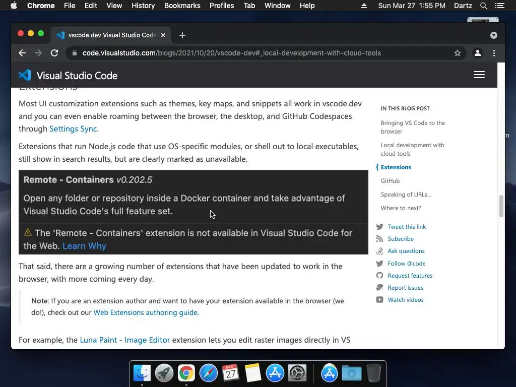Click the Request features link
516x387 pixels.
point(410,276)
